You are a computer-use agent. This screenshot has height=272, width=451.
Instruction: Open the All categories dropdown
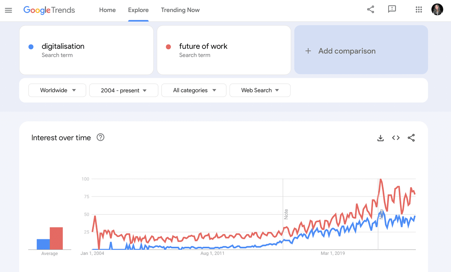tap(194, 90)
